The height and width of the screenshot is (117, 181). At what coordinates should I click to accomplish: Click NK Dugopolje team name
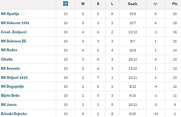pos(12,86)
